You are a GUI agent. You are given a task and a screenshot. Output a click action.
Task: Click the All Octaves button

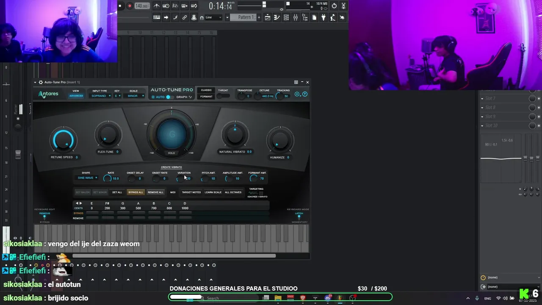233,192
